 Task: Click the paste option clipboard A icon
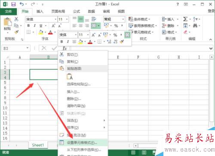70,76
